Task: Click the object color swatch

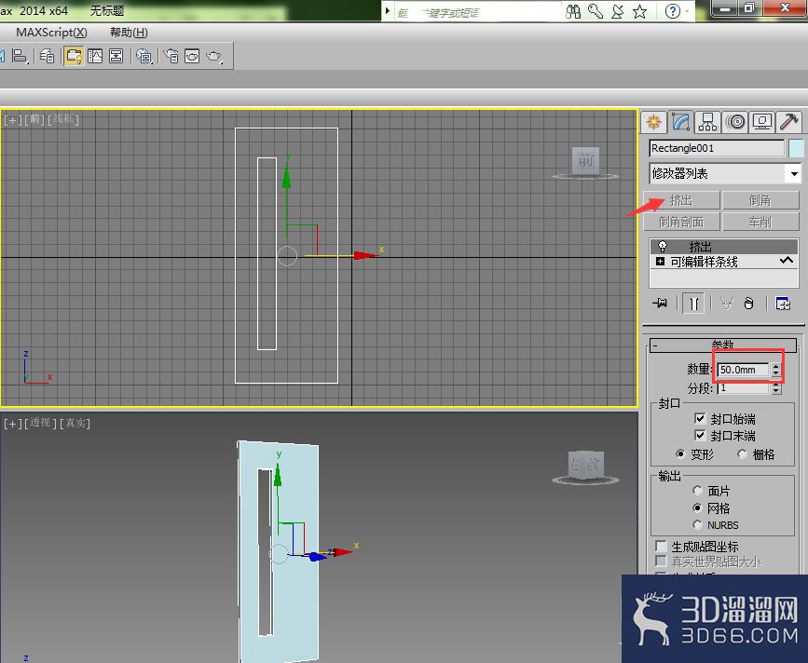Action: tap(796, 148)
